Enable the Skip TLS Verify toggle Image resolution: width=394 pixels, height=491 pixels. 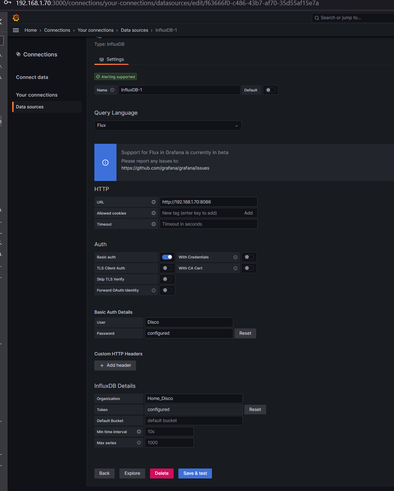point(167,279)
